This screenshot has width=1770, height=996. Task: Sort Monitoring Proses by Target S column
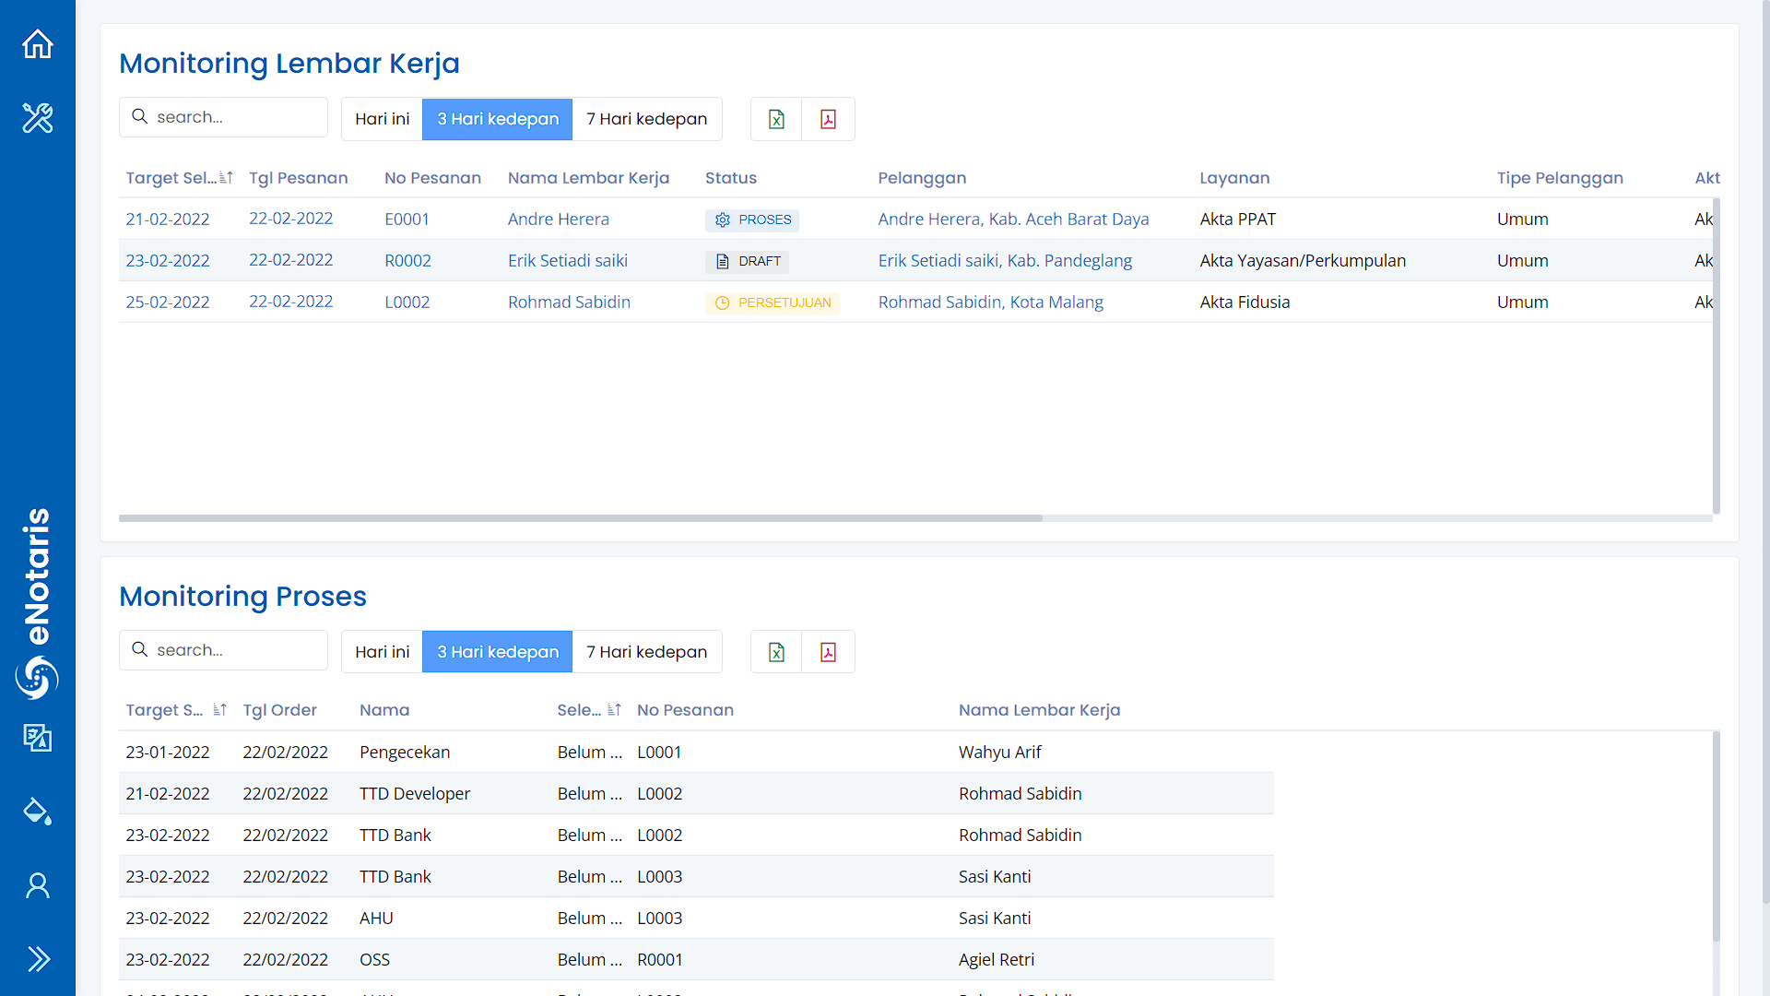click(x=219, y=710)
